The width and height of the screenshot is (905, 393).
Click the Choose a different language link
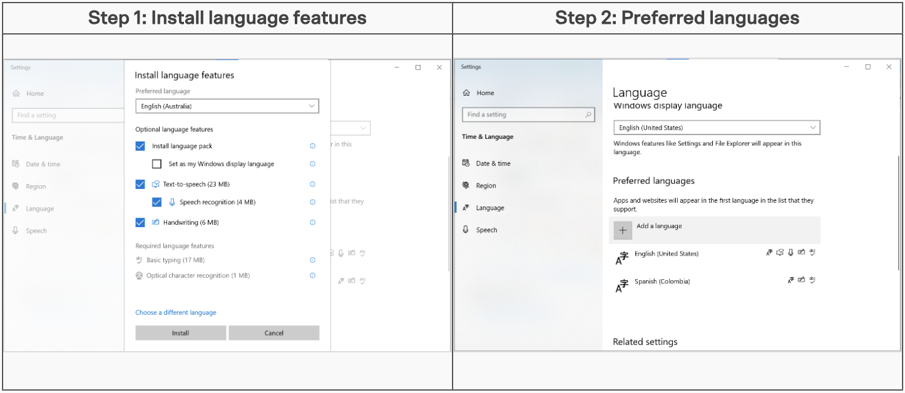tap(176, 312)
